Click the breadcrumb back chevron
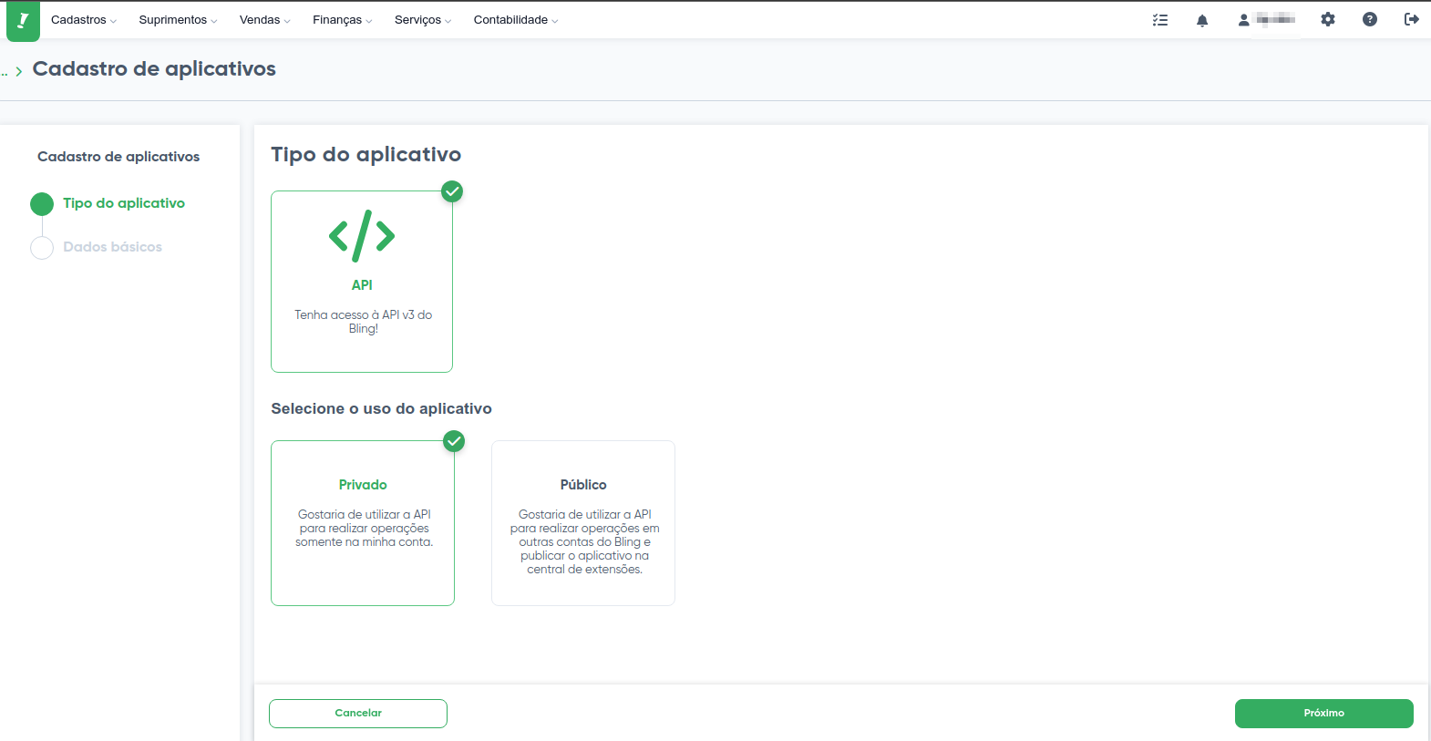 pyautogui.click(x=18, y=71)
